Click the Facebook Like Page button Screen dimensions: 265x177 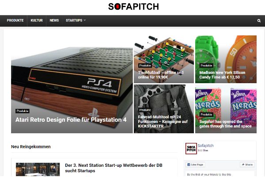[x=195, y=165]
